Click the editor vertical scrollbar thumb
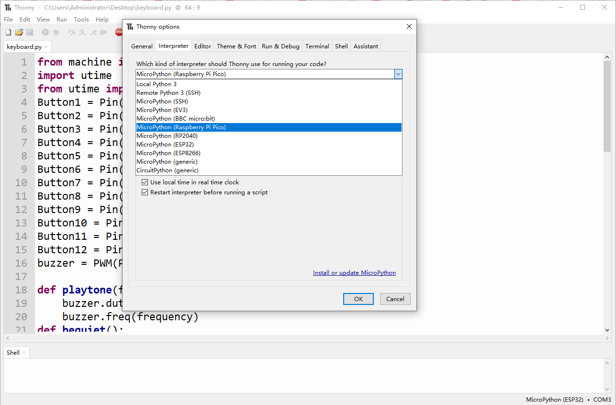 pos(607,106)
